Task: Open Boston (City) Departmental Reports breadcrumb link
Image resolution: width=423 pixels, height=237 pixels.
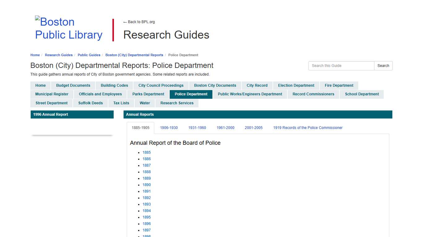Action: (x=134, y=55)
